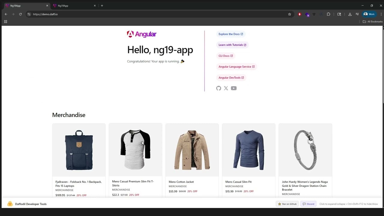Bookmark this page with the star icon
Viewport: 384px width, 216px height.
point(289,14)
